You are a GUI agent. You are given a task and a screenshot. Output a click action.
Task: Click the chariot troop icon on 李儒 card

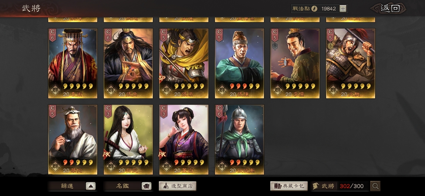(x=275, y=46)
